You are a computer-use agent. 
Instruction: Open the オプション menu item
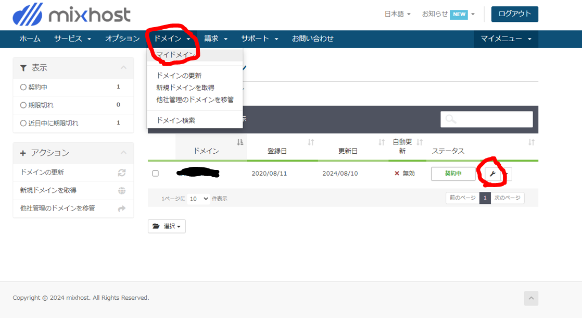pos(122,39)
